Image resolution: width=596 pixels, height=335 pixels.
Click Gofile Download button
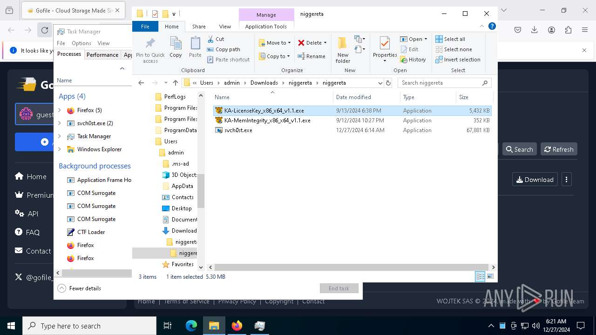click(x=535, y=180)
